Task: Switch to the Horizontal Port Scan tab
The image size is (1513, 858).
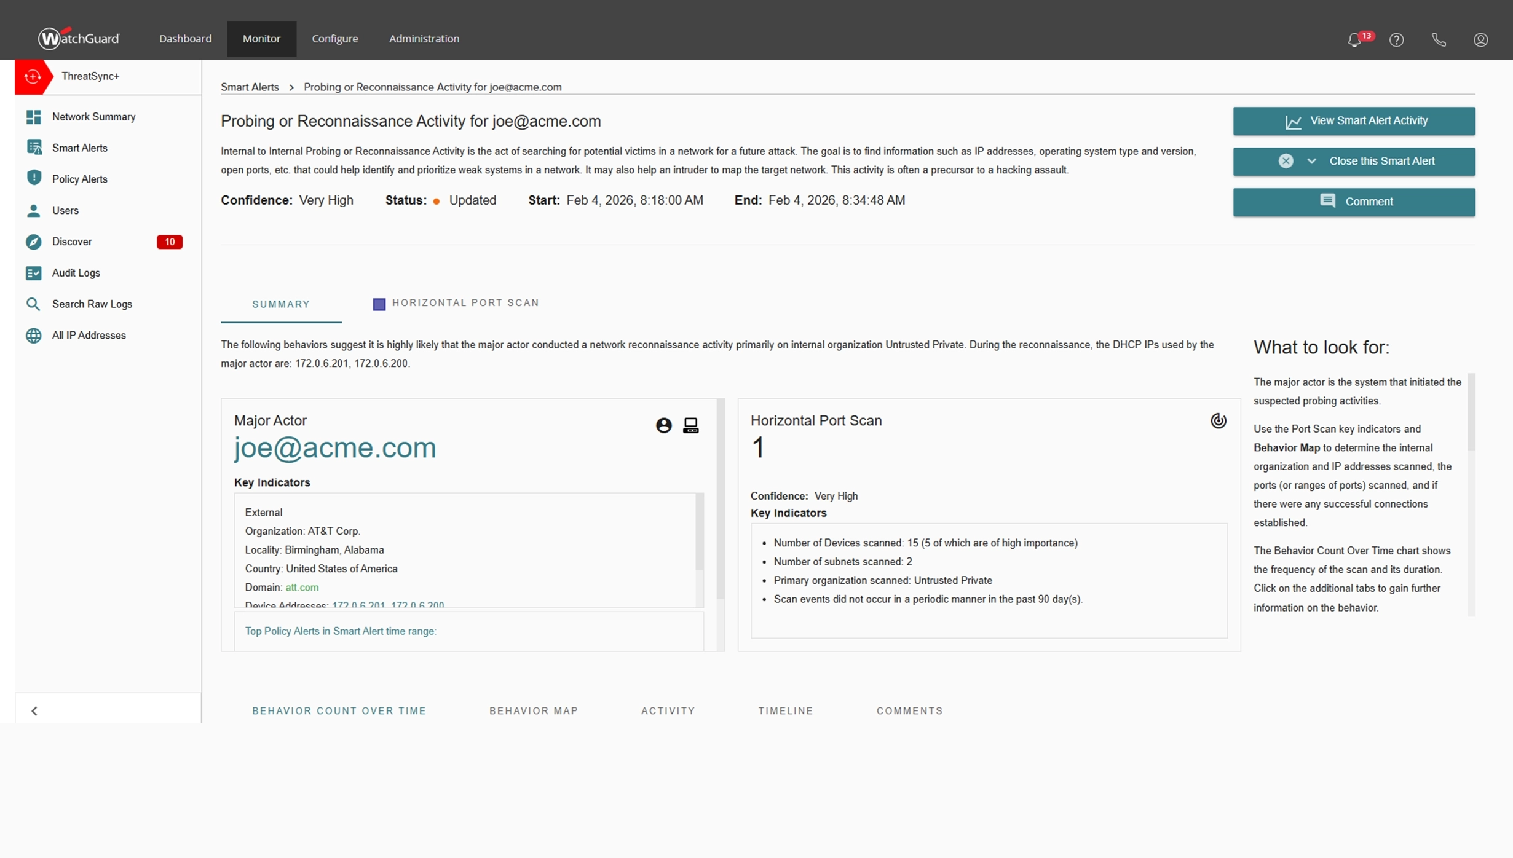Action: point(465,303)
